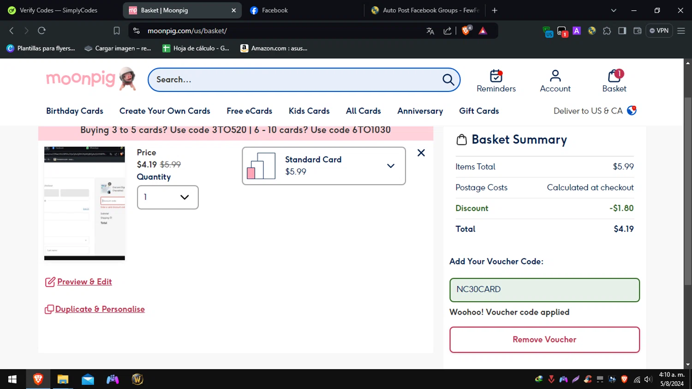The image size is (692, 389).
Task: Click Duplicate & Personalise link
Action: [x=95, y=309]
